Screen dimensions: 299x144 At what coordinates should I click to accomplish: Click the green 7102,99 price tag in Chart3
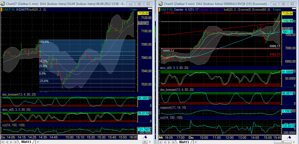[287, 20]
